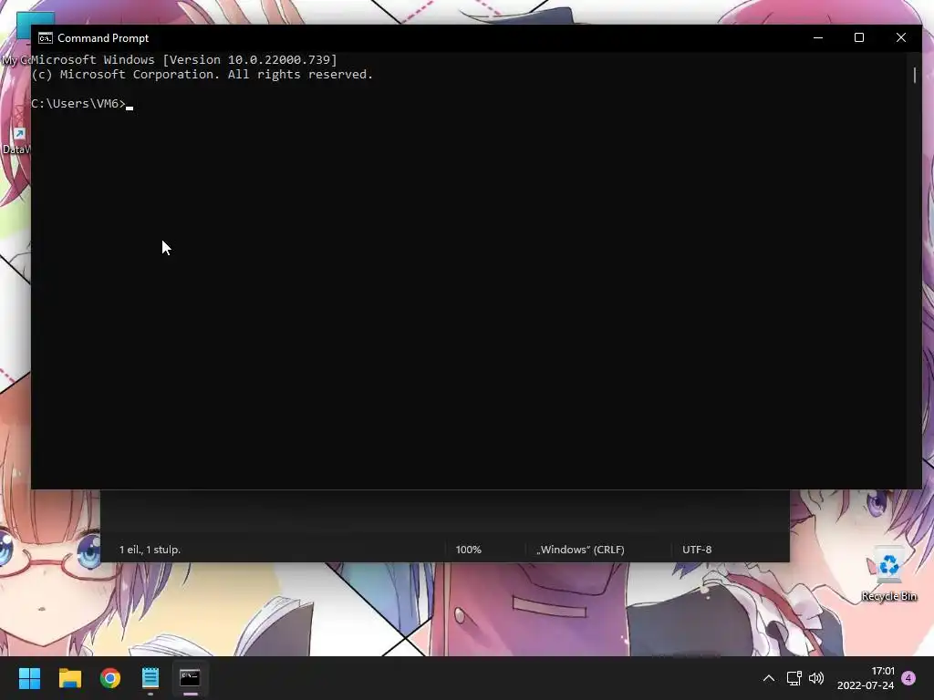Screen dimensions: 934x700
Task: Click the "Windows" (CRLF) line ending indicator
Action: (580, 550)
